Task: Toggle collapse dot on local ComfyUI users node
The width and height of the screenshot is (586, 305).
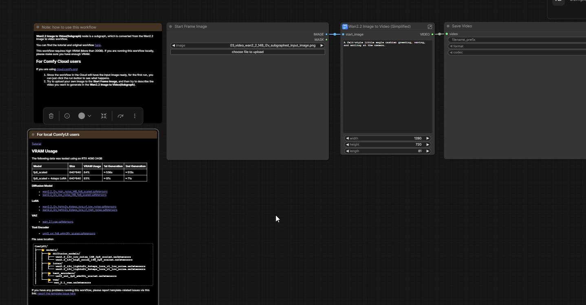Action: 33,135
